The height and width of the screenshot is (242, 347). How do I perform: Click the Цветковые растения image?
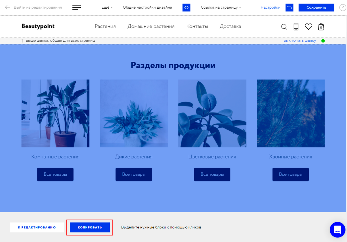tap(212, 113)
